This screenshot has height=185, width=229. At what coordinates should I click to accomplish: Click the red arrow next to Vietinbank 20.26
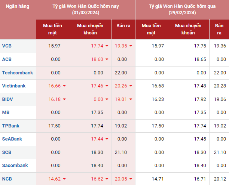point(131,86)
